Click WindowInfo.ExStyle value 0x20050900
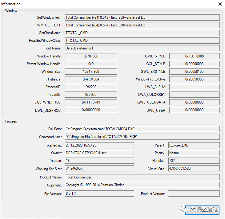Image resolution: width=225 pixels, height=219 pixels. pos(195,79)
